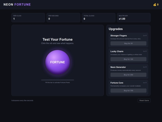The image size is (162, 122).
Task: Click the Autosaves every few seconds text
Action: 22,101
